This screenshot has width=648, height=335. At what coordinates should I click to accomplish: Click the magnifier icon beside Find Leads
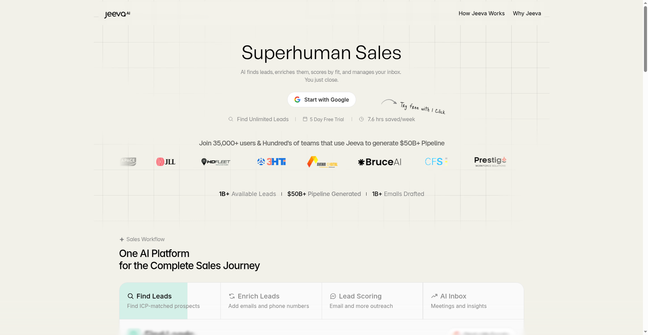point(130,296)
